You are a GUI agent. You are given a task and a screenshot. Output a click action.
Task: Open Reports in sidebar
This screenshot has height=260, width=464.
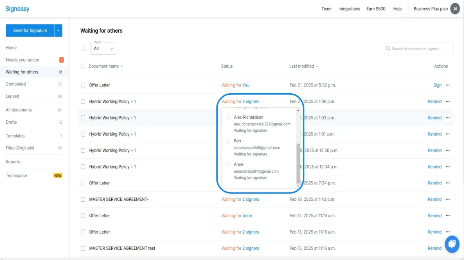pyautogui.click(x=13, y=162)
